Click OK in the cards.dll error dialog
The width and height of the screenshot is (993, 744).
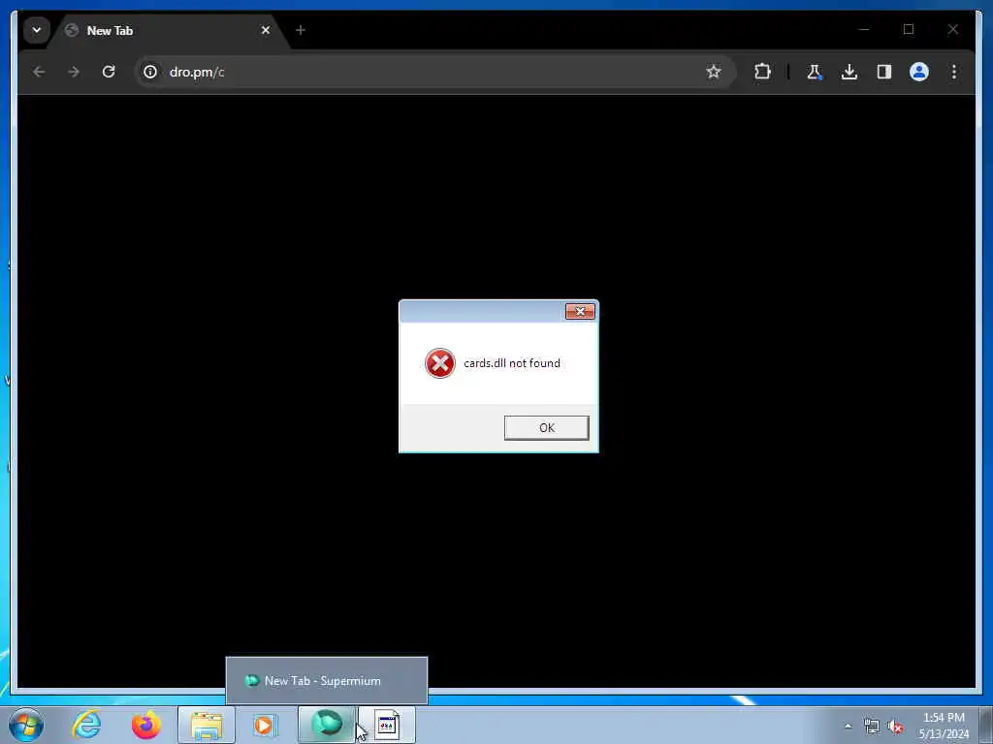coord(547,427)
